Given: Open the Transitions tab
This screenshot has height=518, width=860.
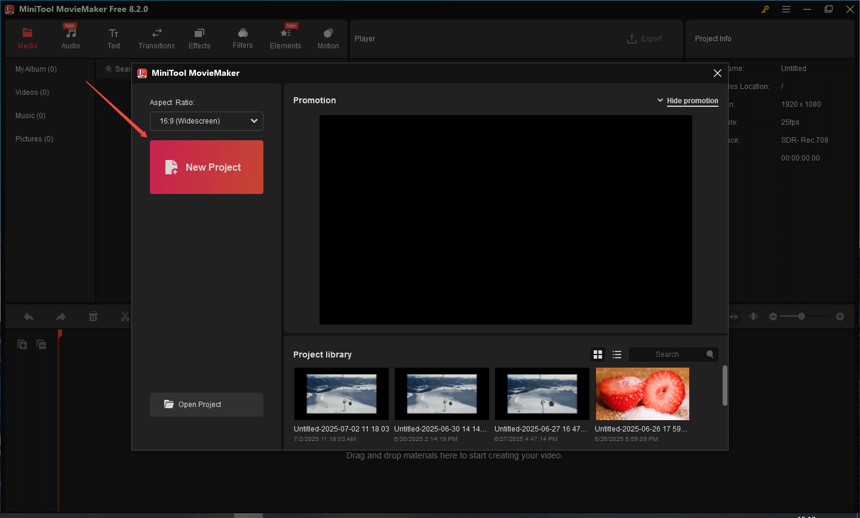Looking at the screenshot, I should tap(156, 39).
